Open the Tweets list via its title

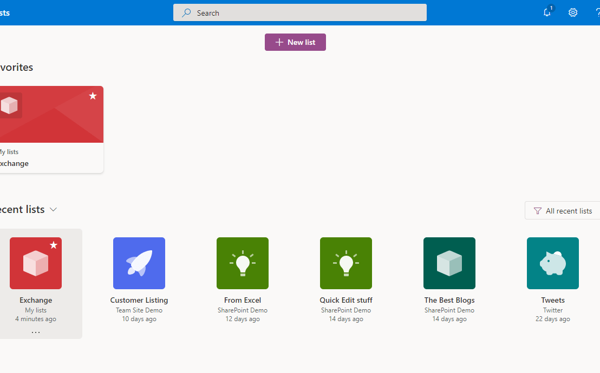pos(553,300)
